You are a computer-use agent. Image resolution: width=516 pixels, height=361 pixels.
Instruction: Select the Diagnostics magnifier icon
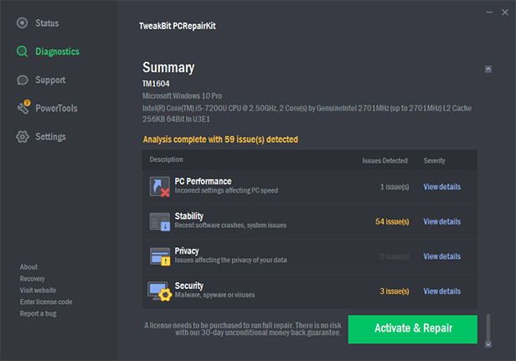pos(22,51)
